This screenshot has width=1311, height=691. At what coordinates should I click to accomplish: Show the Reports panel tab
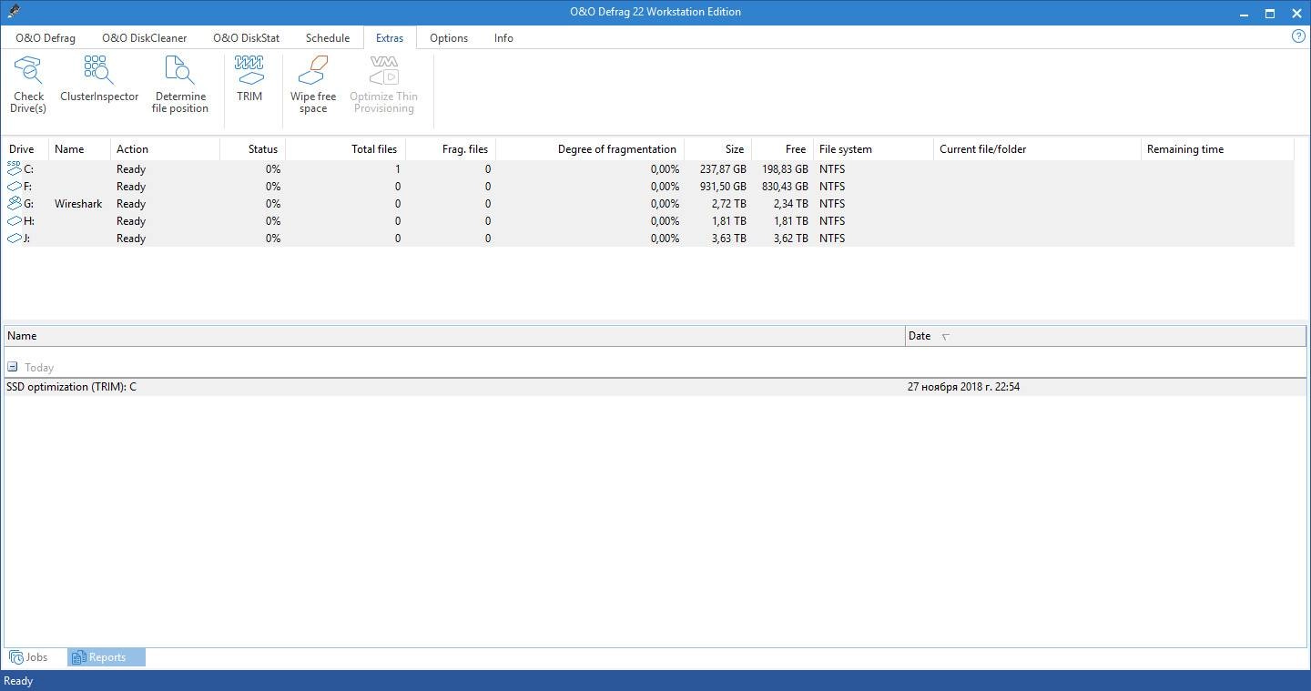(x=106, y=657)
